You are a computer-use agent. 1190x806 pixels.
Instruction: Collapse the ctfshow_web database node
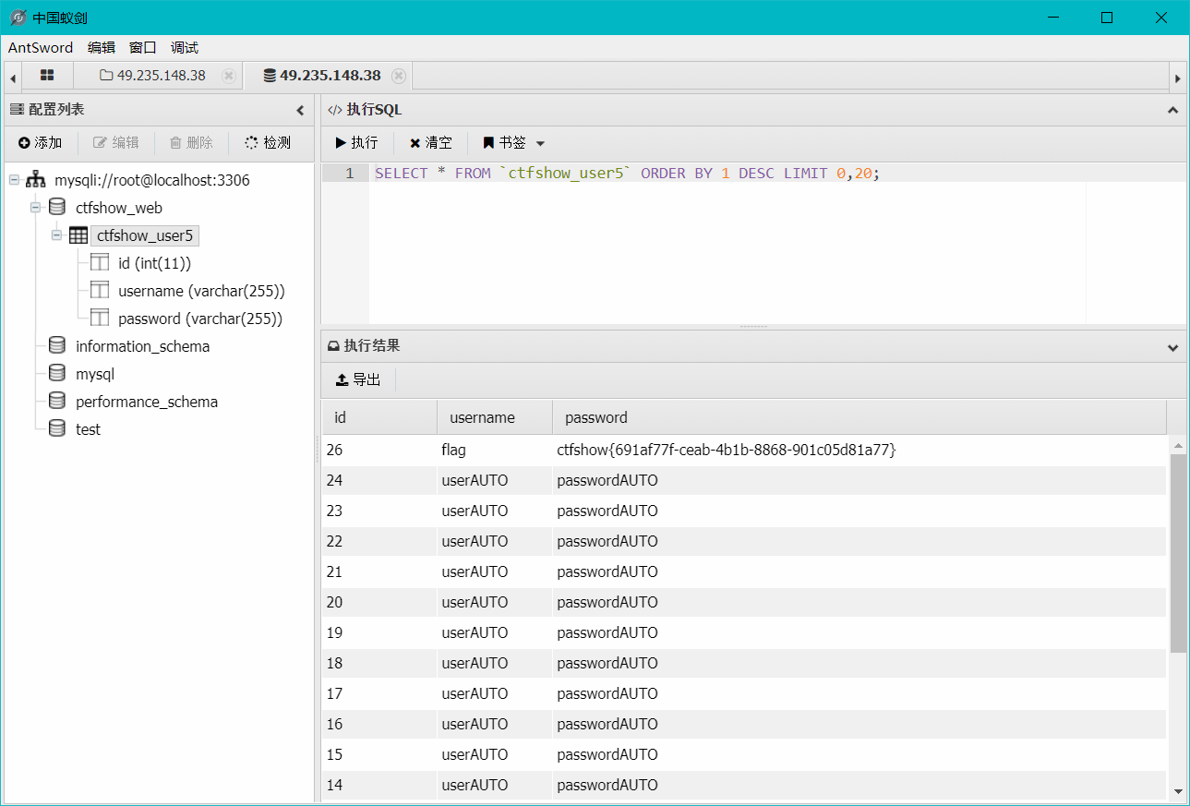pyautogui.click(x=36, y=208)
